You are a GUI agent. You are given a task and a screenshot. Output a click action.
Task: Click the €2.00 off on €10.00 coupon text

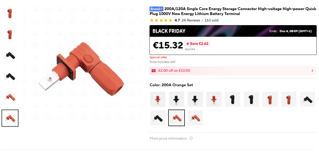click(x=174, y=71)
